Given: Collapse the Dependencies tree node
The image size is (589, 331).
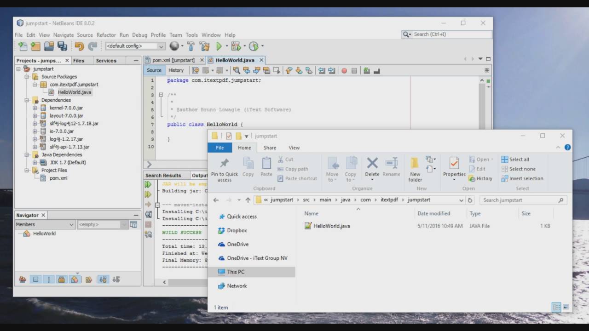Looking at the screenshot, I should tap(27, 100).
